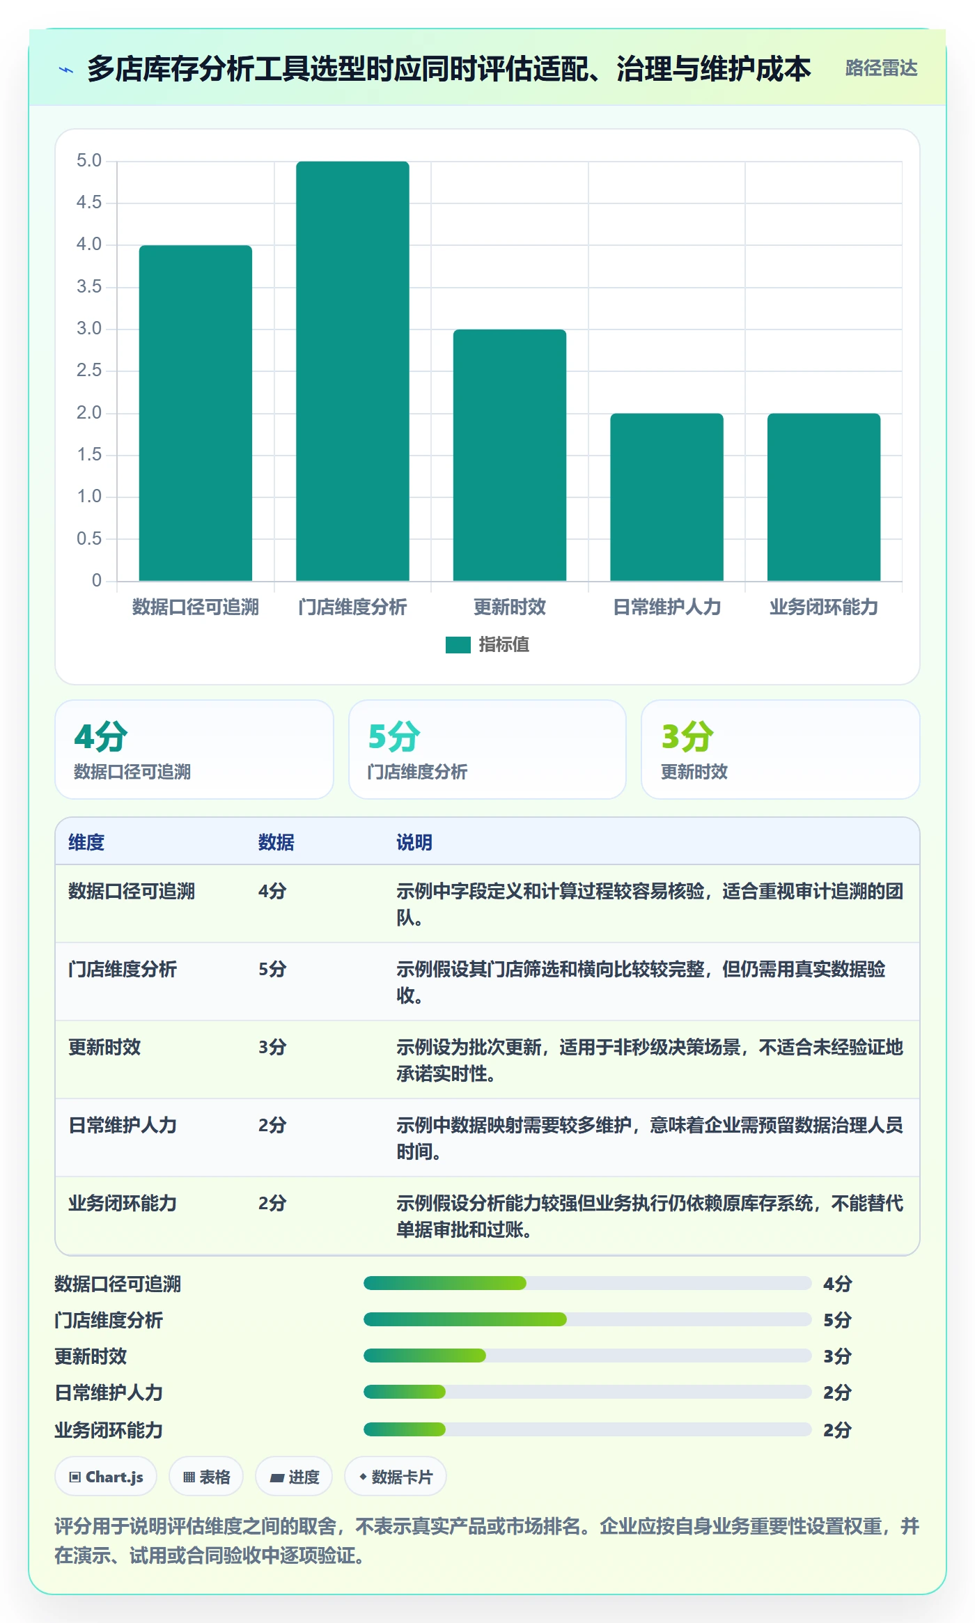Click 业务闭环能力 label in progress list
The width and height of the screenshot is (975, 1623).
pyautogui.click(x=109, y=1430)
